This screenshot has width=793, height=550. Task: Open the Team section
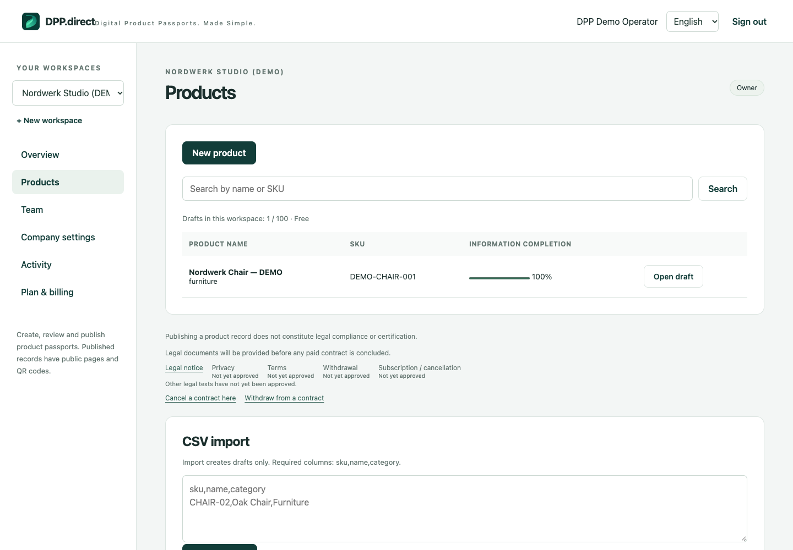68,210
